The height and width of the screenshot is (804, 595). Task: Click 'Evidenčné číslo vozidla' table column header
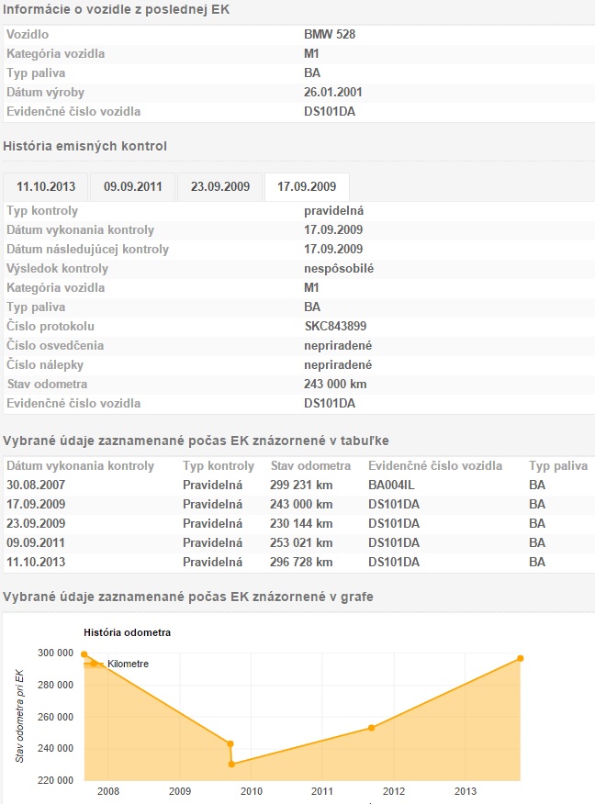click(435, 466)
